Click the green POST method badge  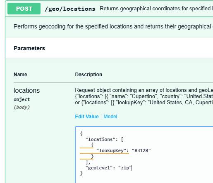click(24, 9)
